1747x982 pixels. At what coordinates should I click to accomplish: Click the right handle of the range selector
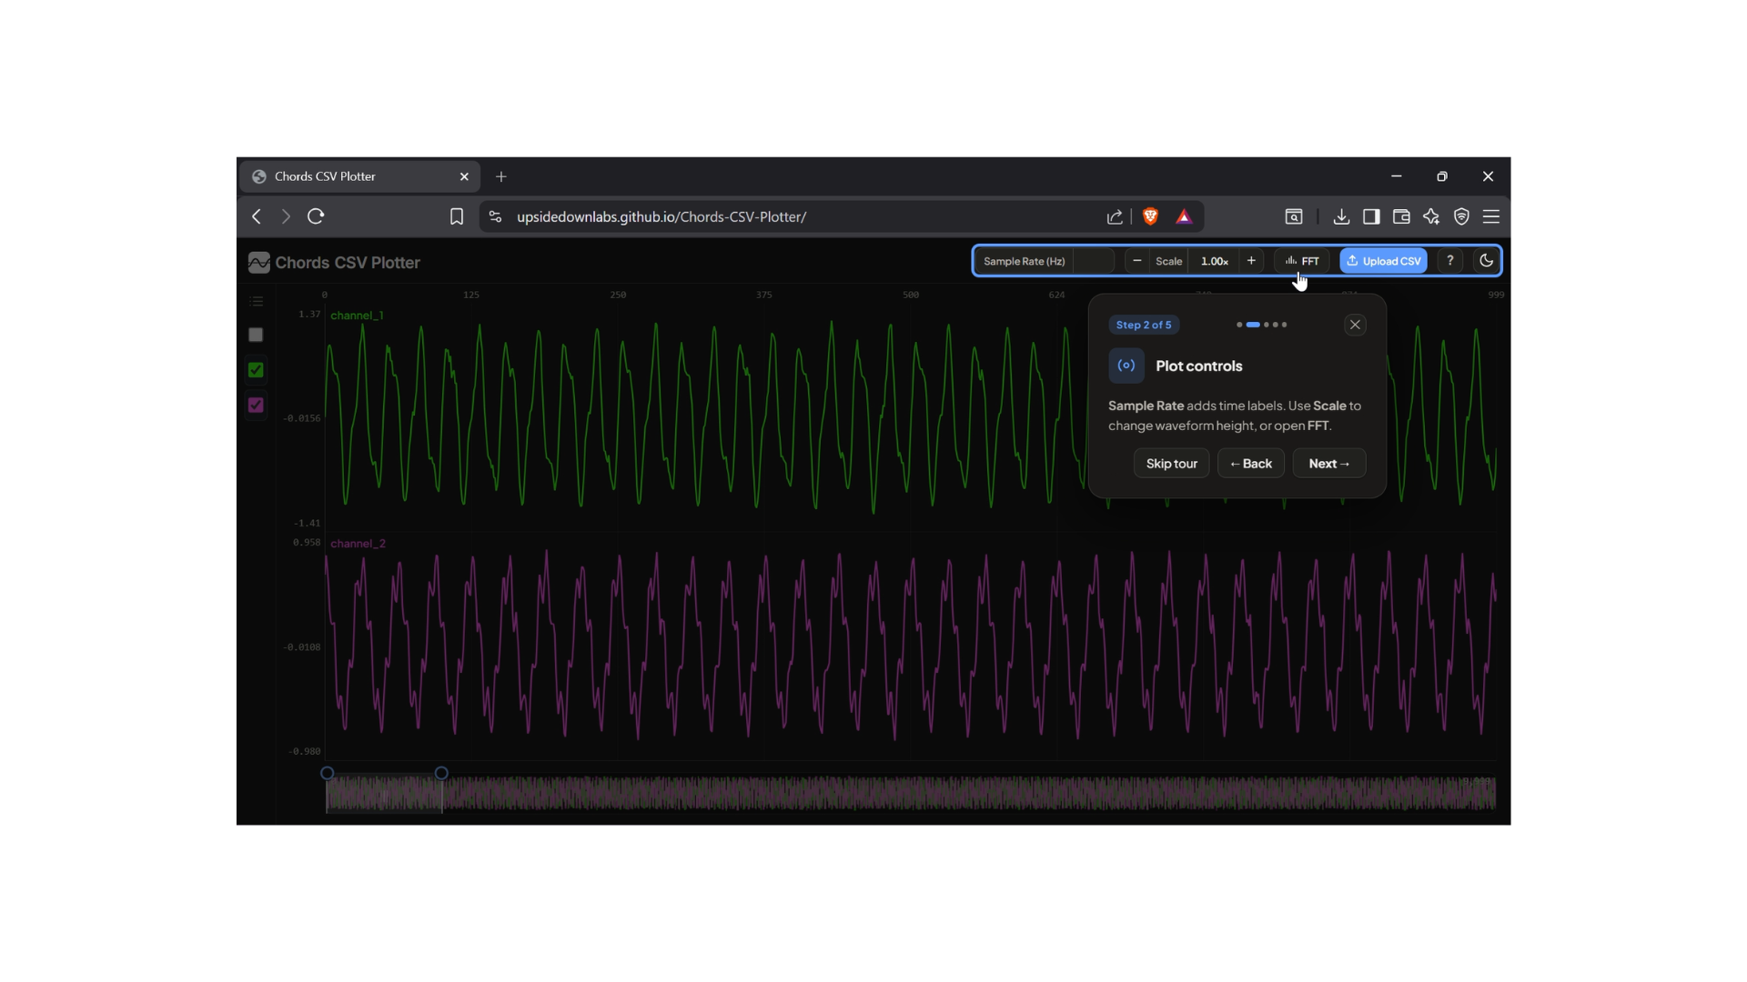click(x=441, y=773)
